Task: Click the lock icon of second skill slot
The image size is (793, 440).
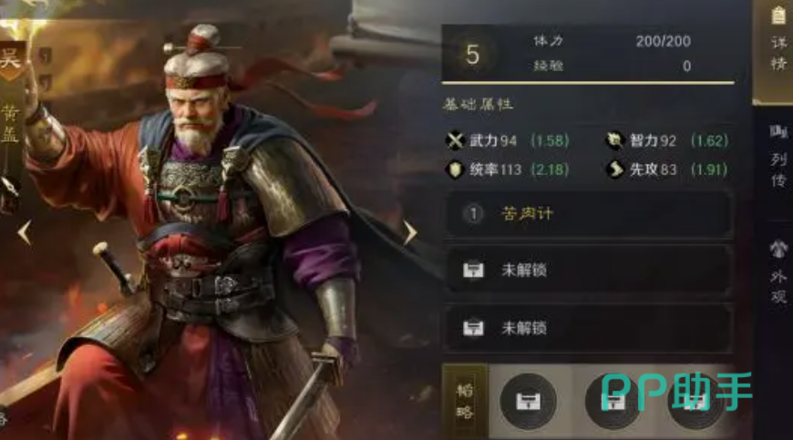Action: (x=473, y=271)
